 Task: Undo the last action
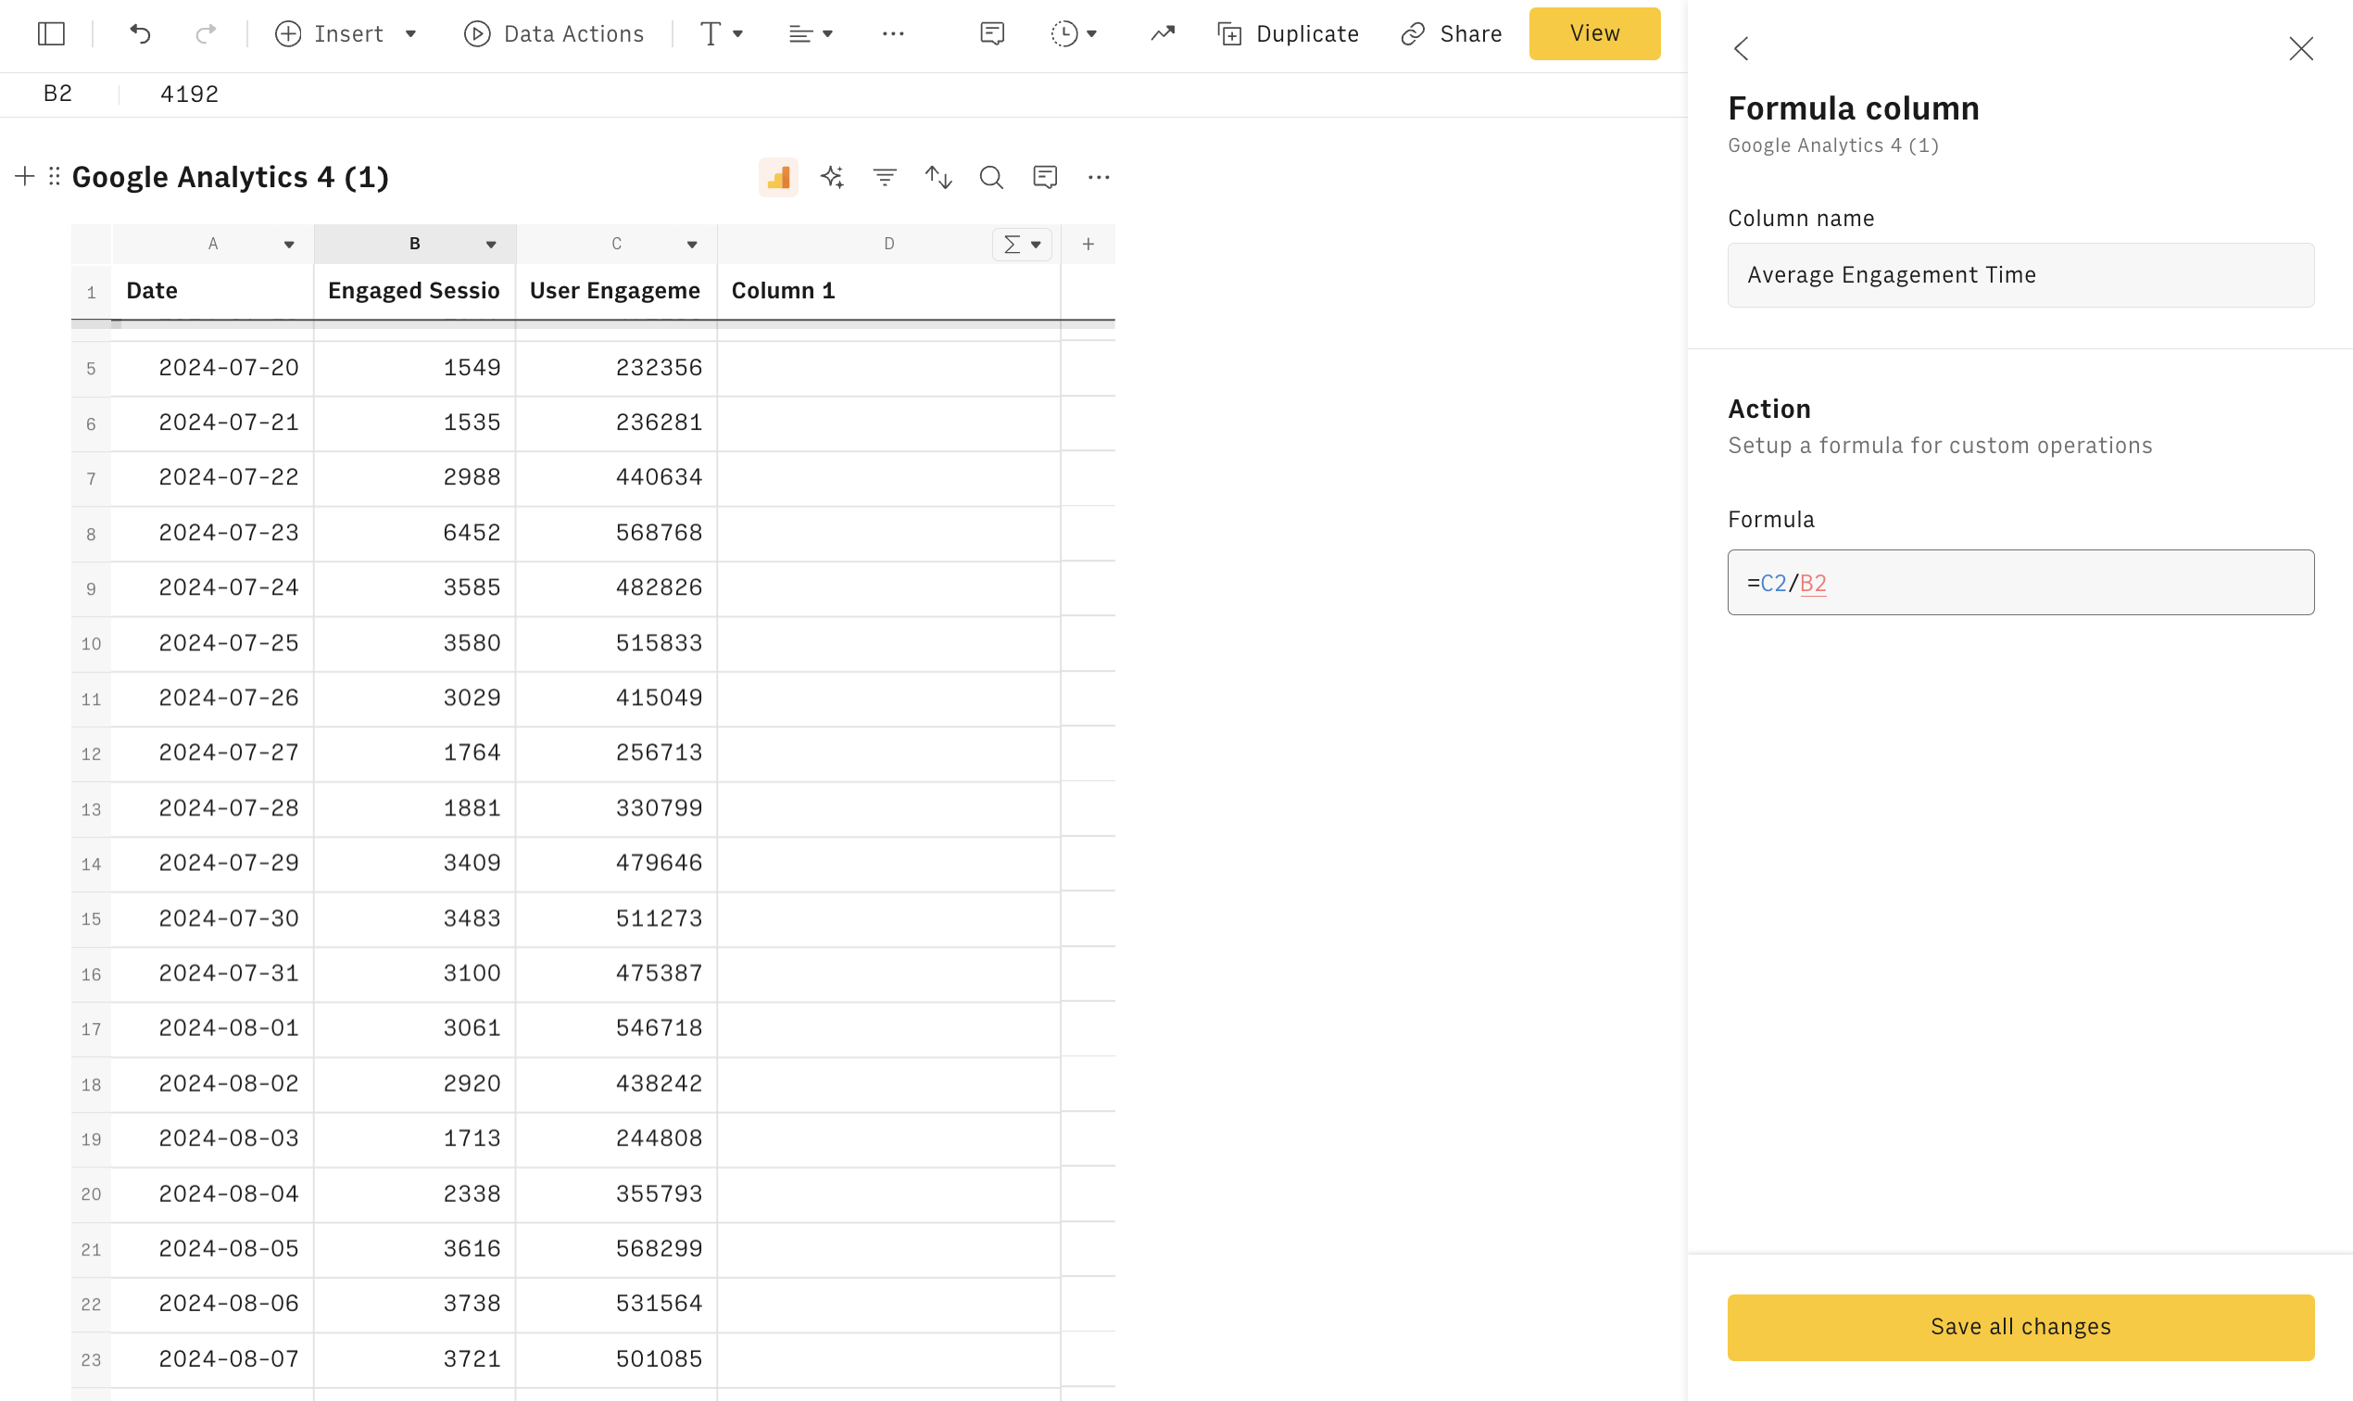point(140,34)
